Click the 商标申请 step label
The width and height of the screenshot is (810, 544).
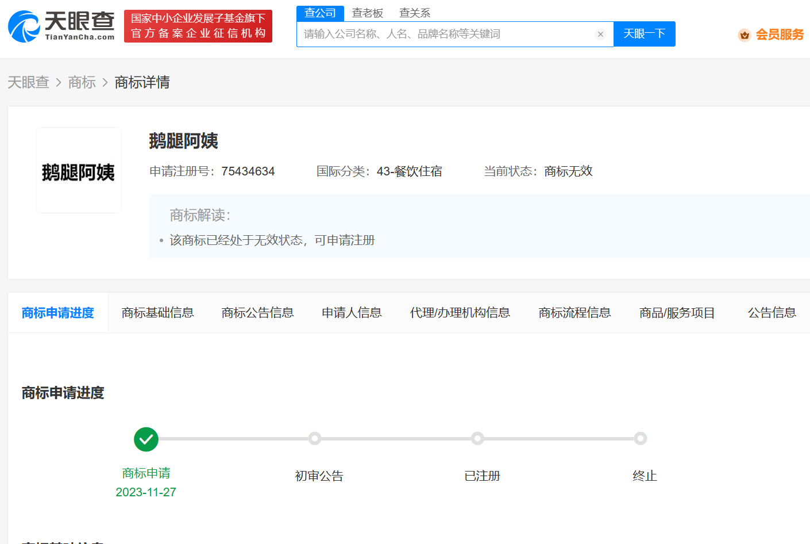coord(146,473)
